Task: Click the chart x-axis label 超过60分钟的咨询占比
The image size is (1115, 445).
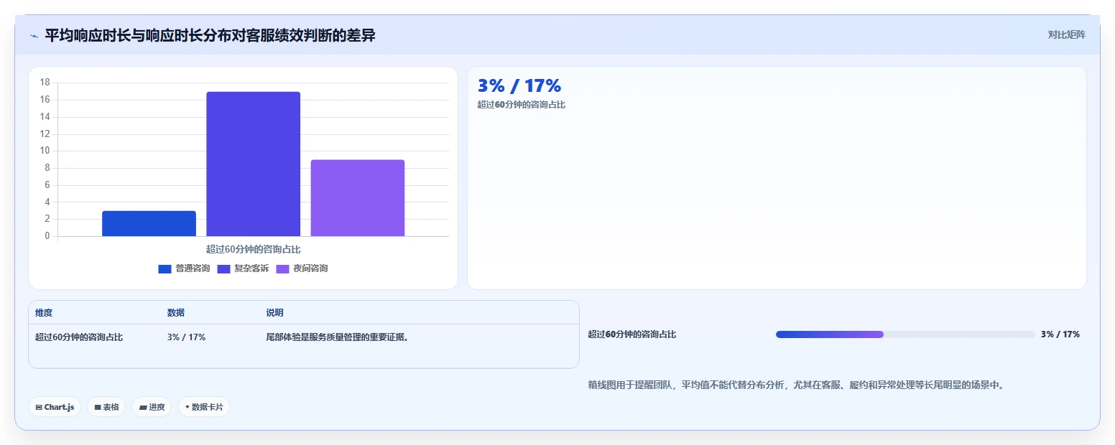Action: (x=253, y=249)
